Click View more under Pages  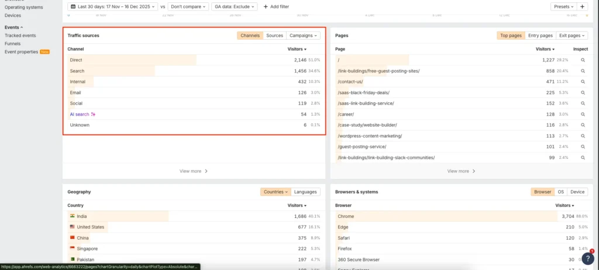pyautogui.click(x=462, y=171)
